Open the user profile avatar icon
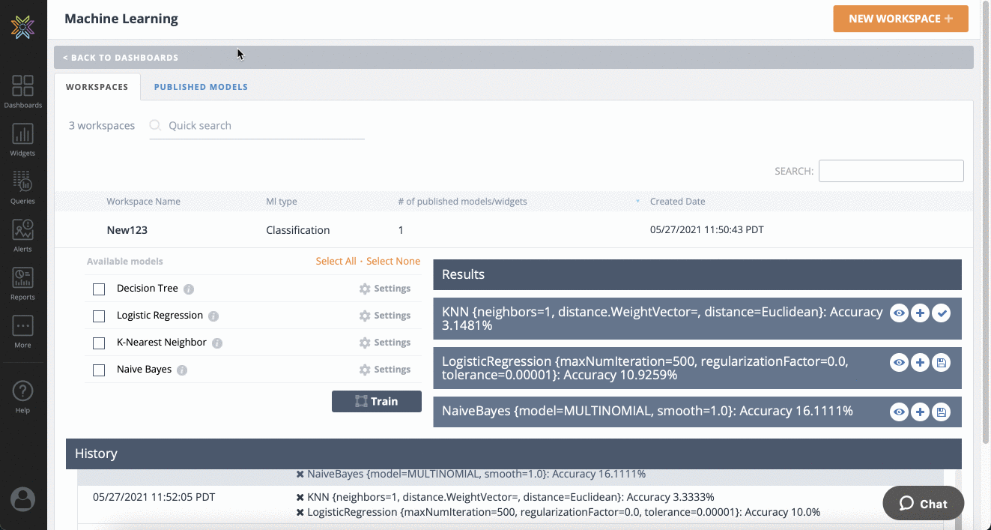Viewport: 991px width, 530px height. (x=22, y=499)
